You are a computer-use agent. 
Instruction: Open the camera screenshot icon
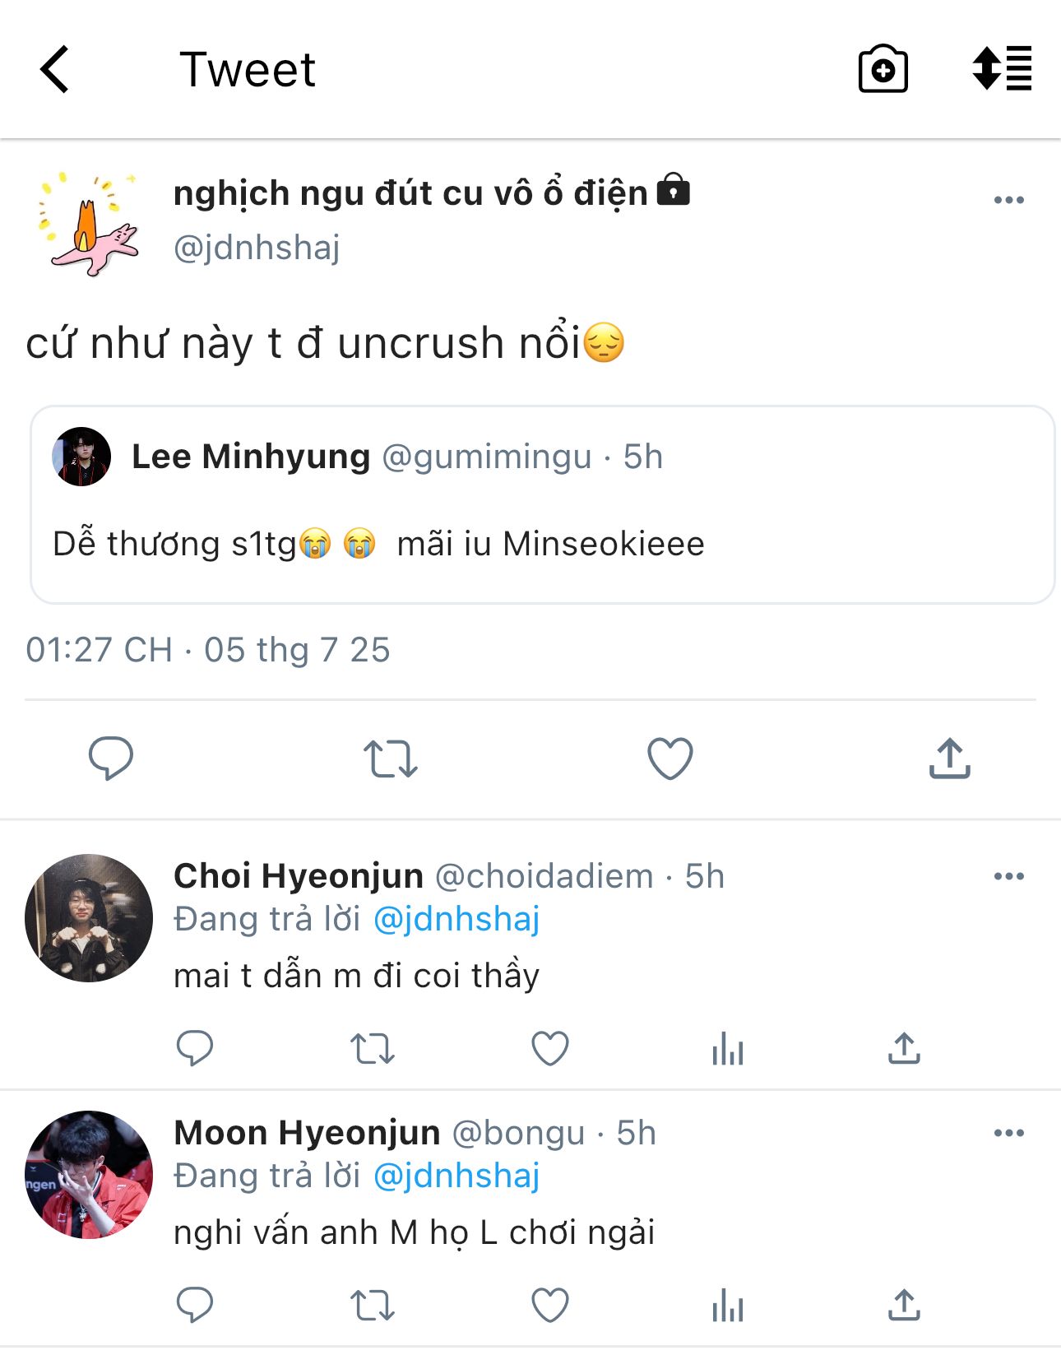click(883, 69)
